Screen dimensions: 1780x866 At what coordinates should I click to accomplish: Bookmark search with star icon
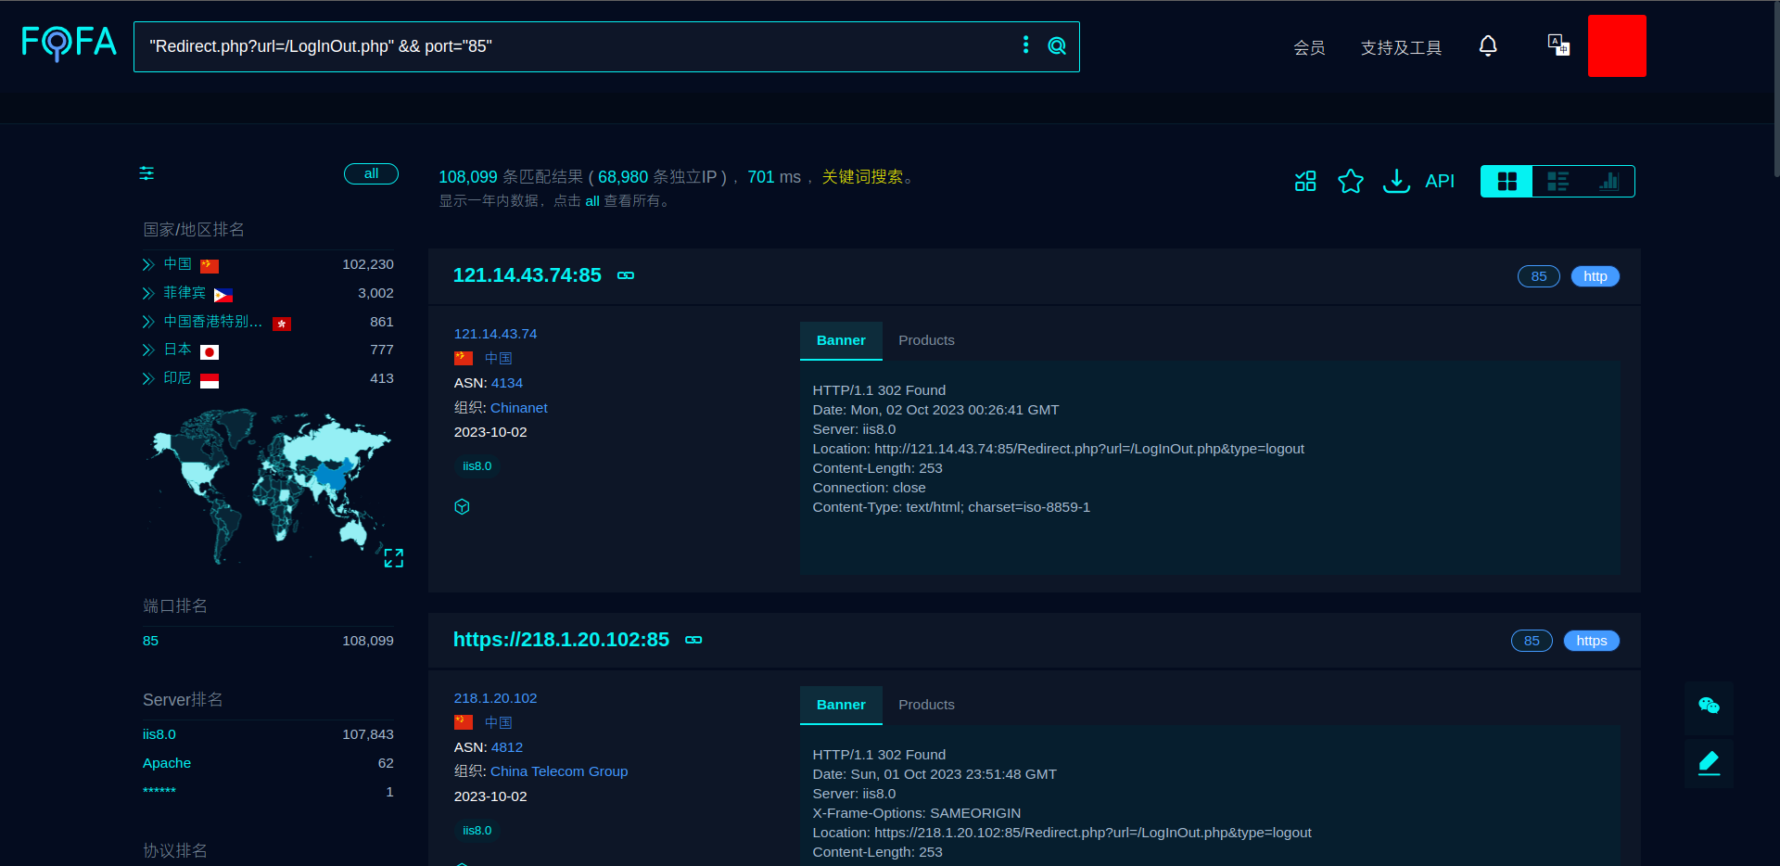(1351, 181)
